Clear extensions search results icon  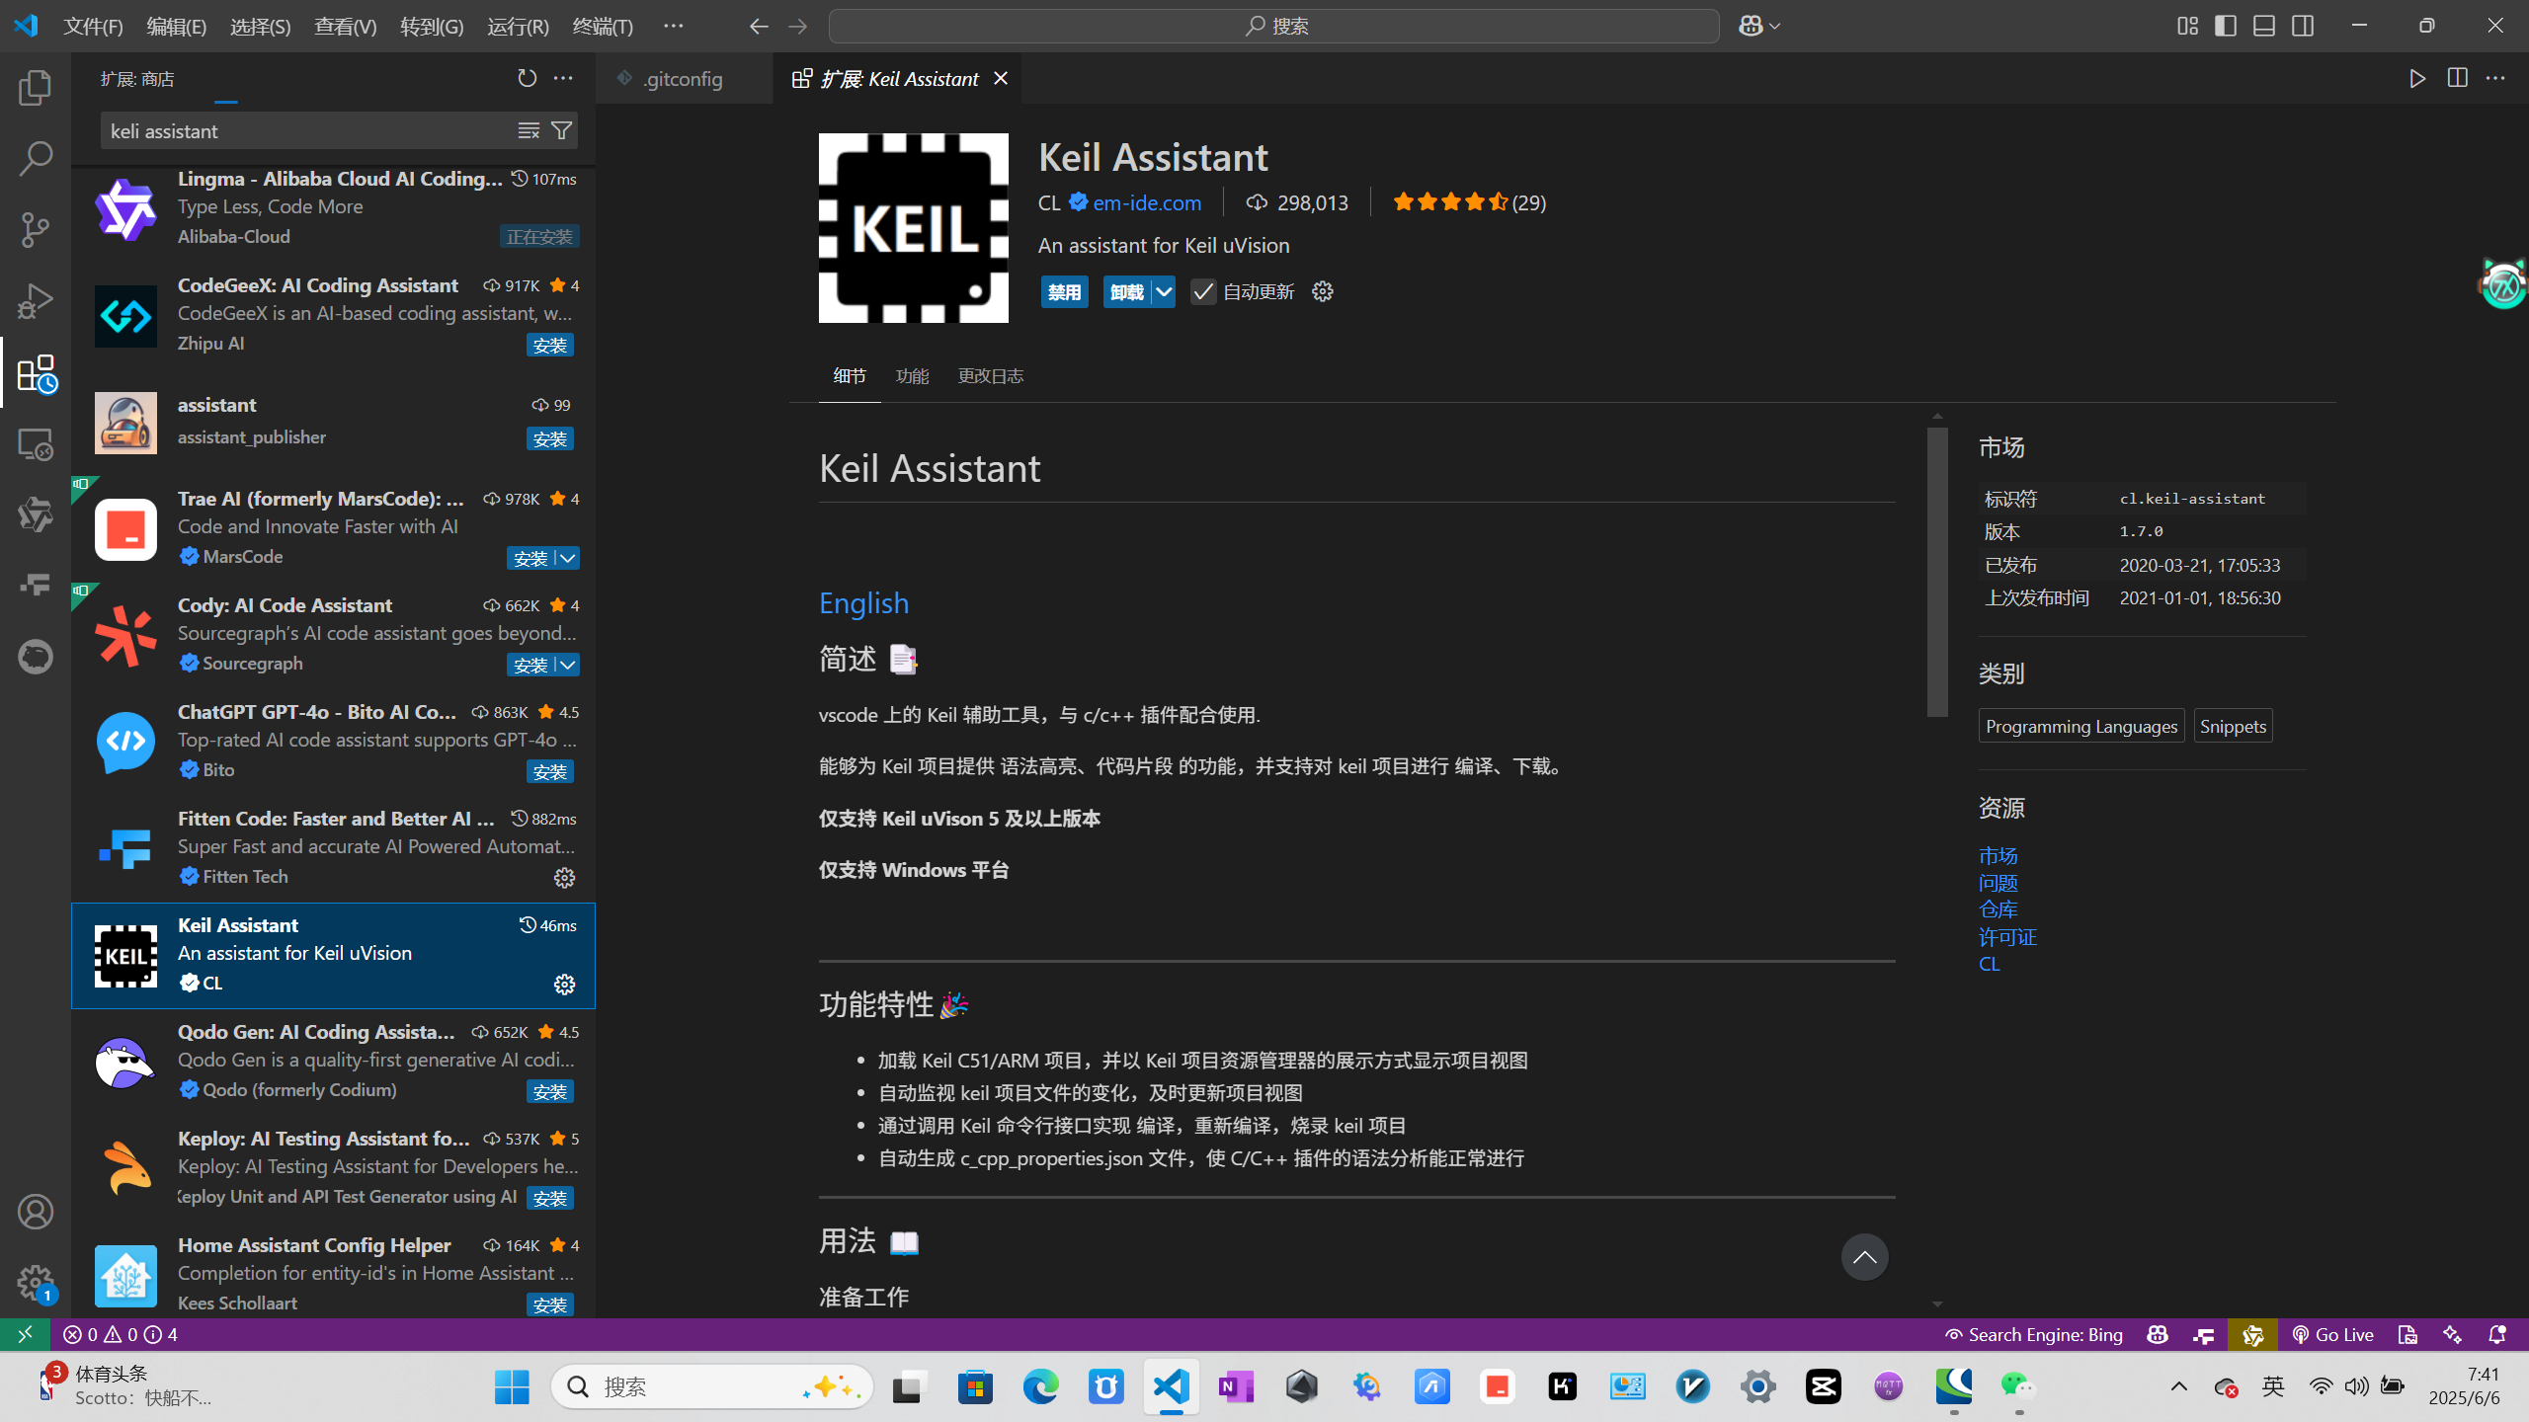tap(529, 130)
